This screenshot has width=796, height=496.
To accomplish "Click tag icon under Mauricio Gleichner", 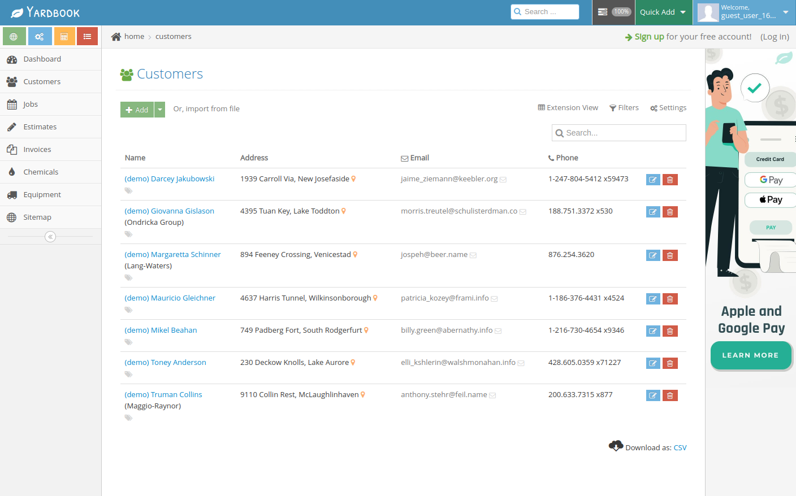I will point(128,310).
